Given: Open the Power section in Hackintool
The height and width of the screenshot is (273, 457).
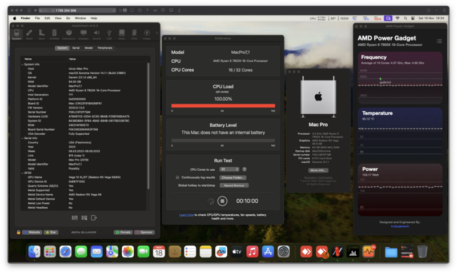Looking at the screenshot, I should tap(147, 34).
